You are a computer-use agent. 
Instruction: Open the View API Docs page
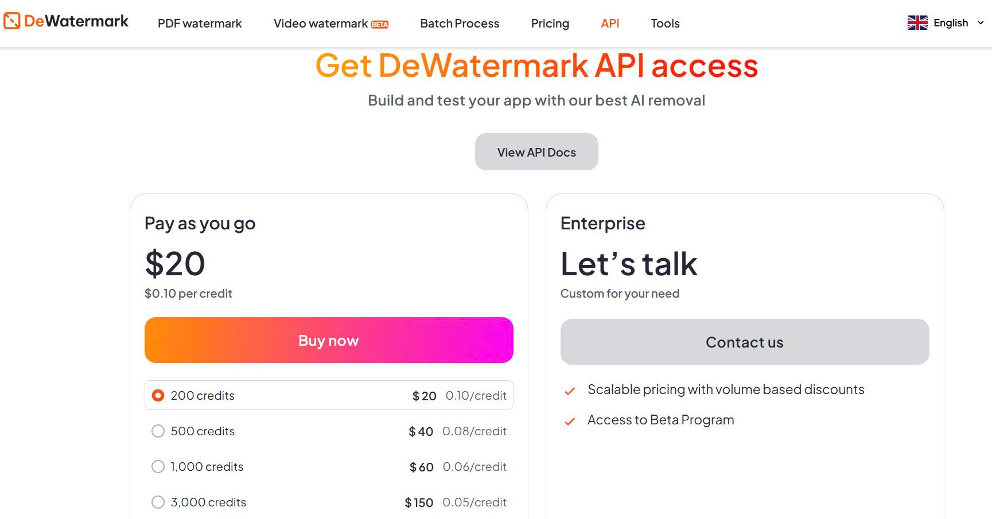point(536,151)
